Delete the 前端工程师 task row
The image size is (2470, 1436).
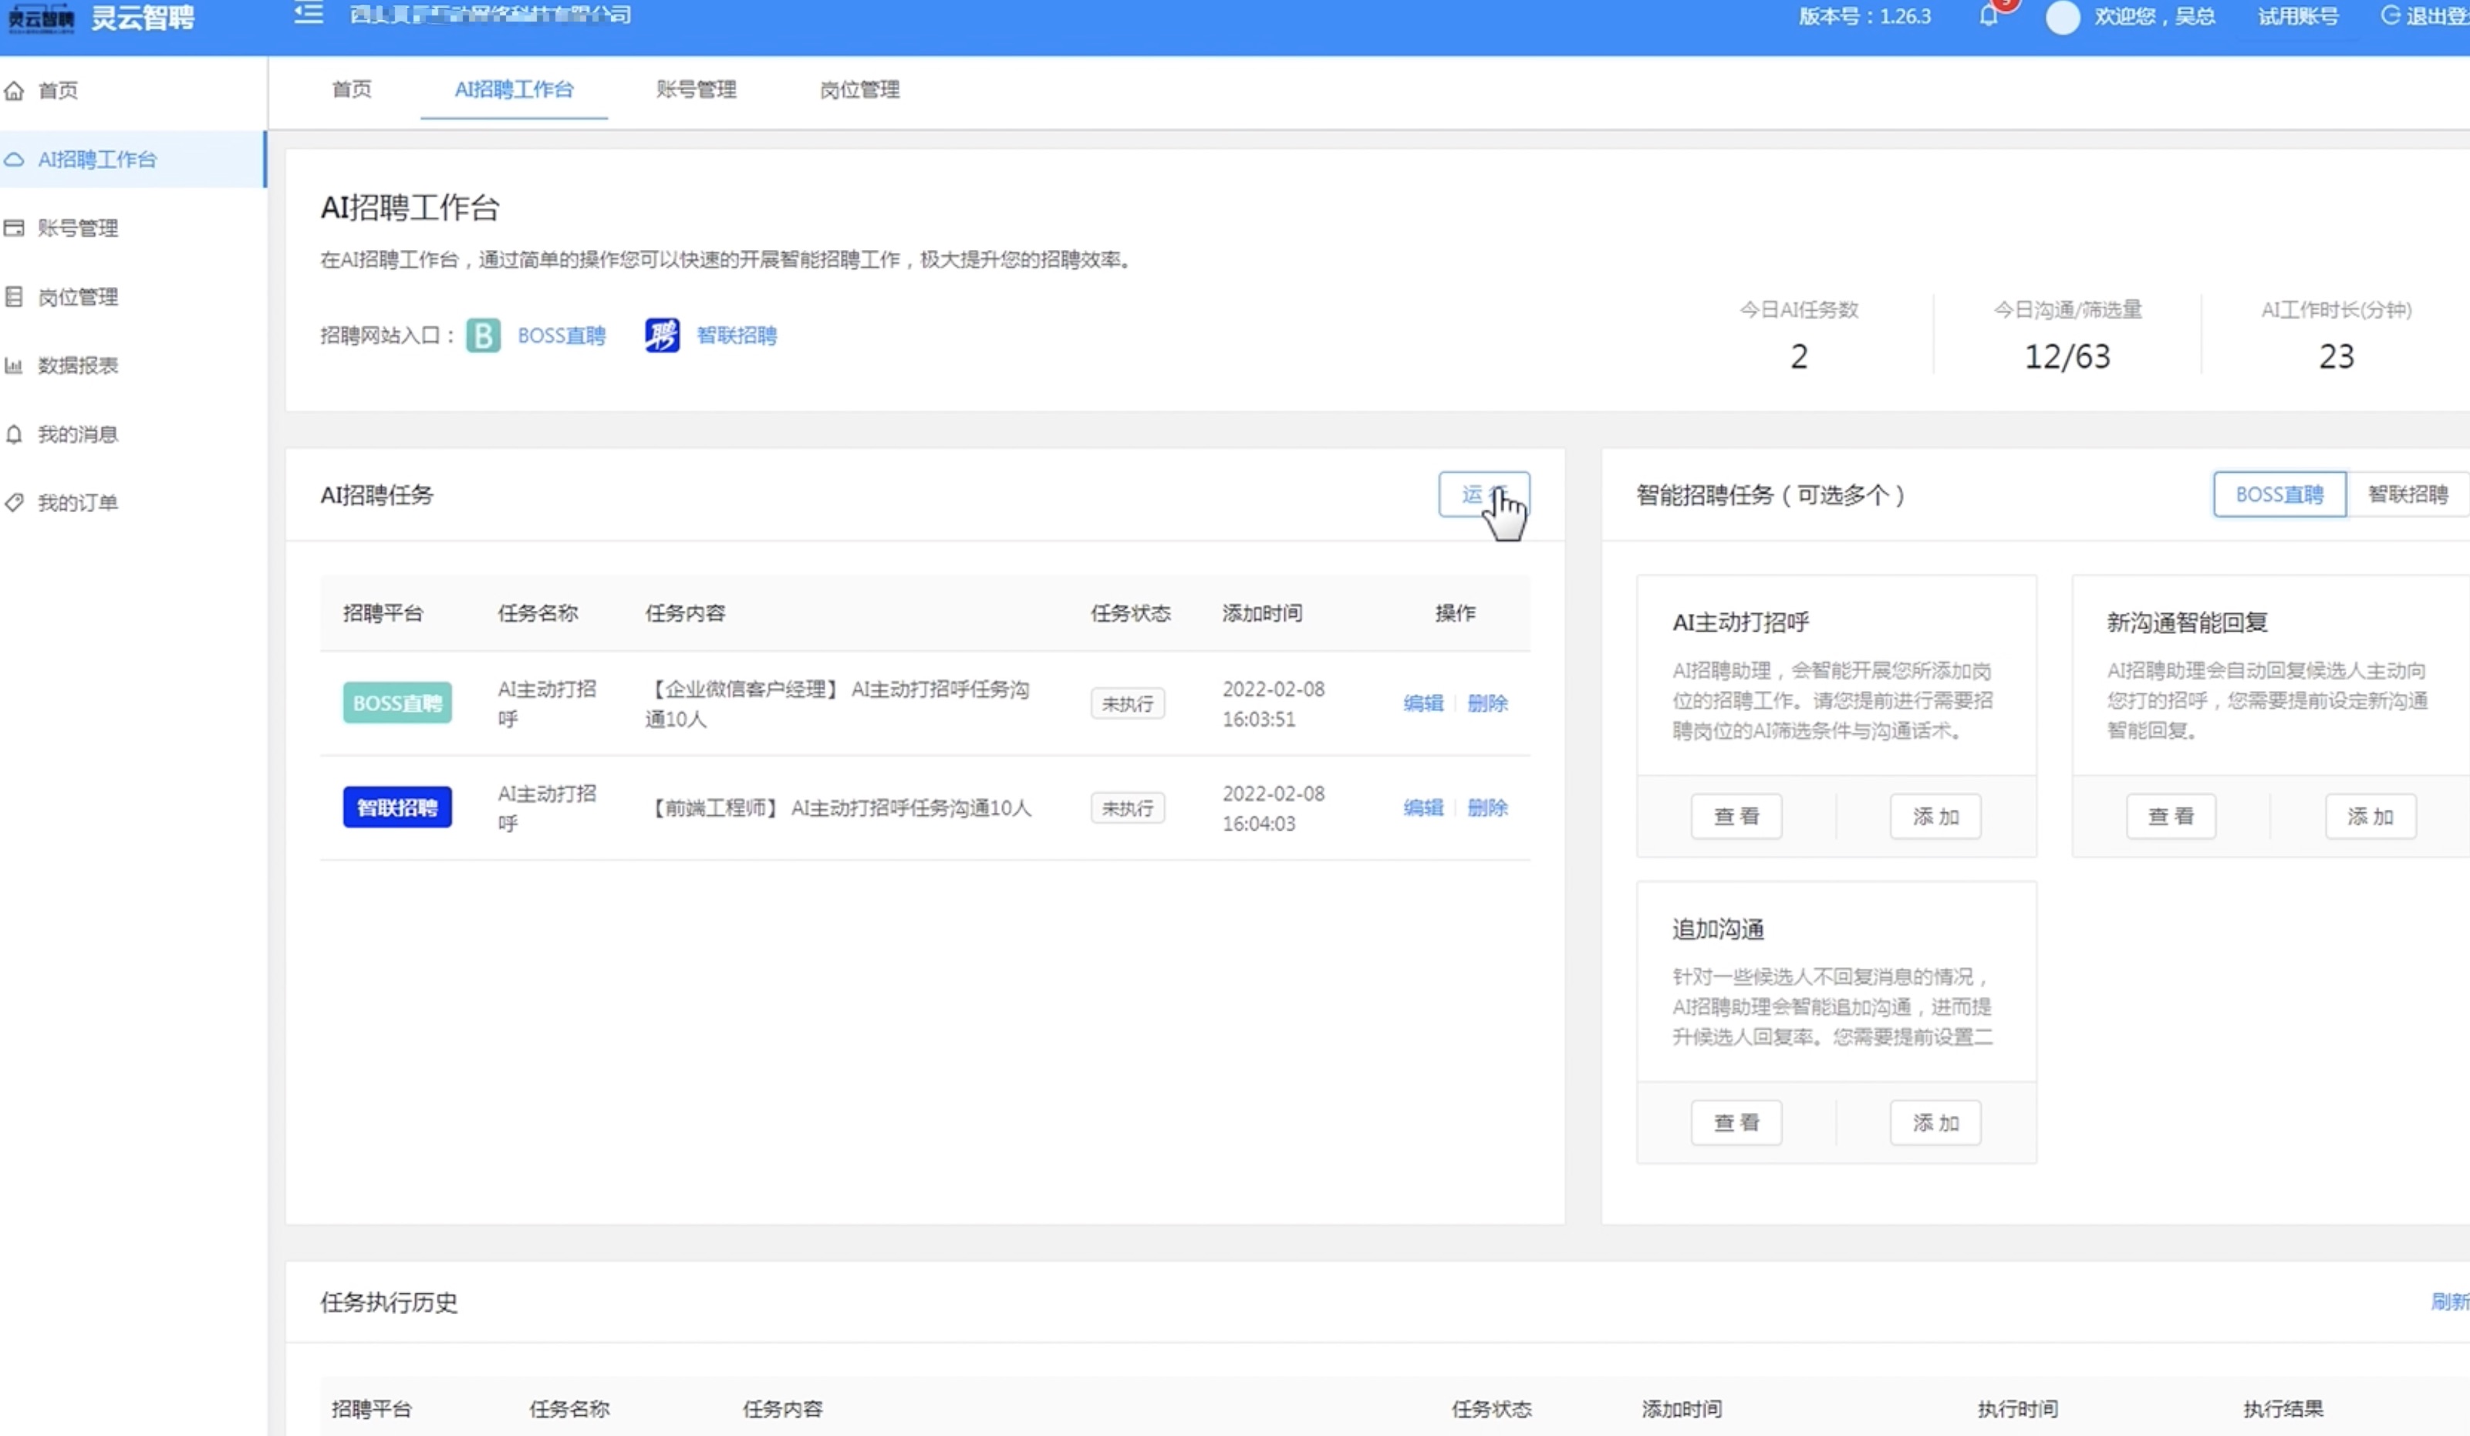(x=1487, y=807)
